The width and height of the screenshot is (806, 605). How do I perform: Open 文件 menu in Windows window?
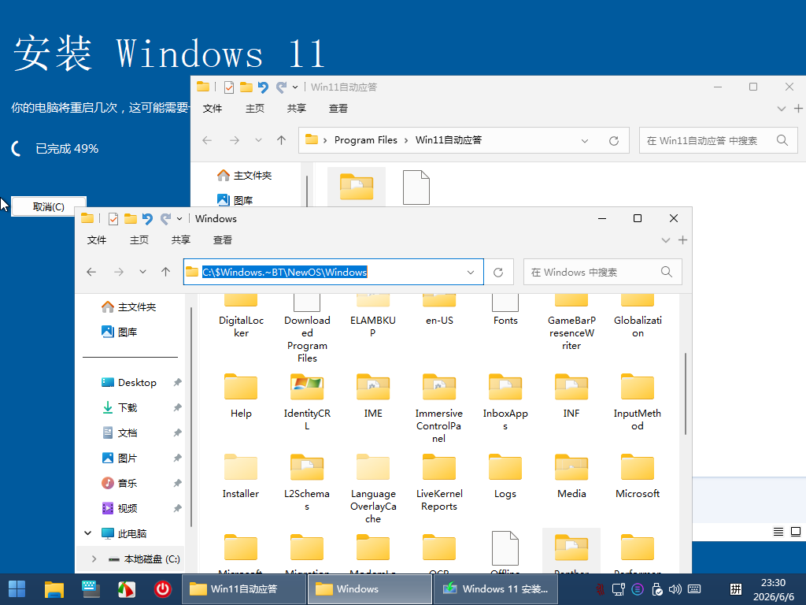97,240
